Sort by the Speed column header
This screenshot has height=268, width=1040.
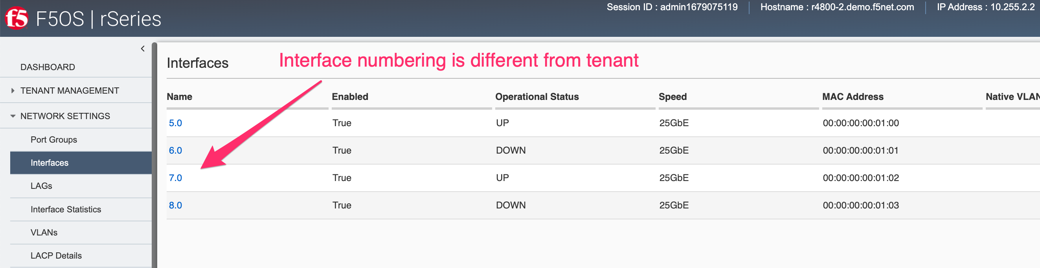tap(673, 96)
